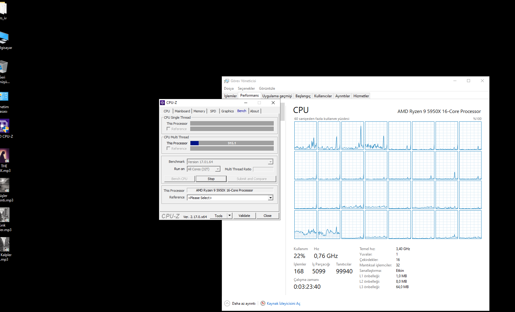
Task: Click the Görev Yöneticisi title bar icon
Action: pos(227,81)
